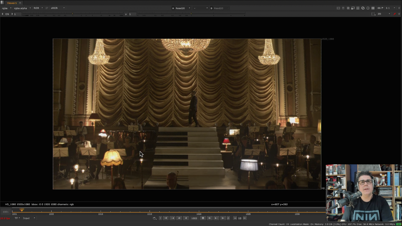Screen dimensions: 402x226
Task: Stop playback with the stop button
Action: [203, 218]
